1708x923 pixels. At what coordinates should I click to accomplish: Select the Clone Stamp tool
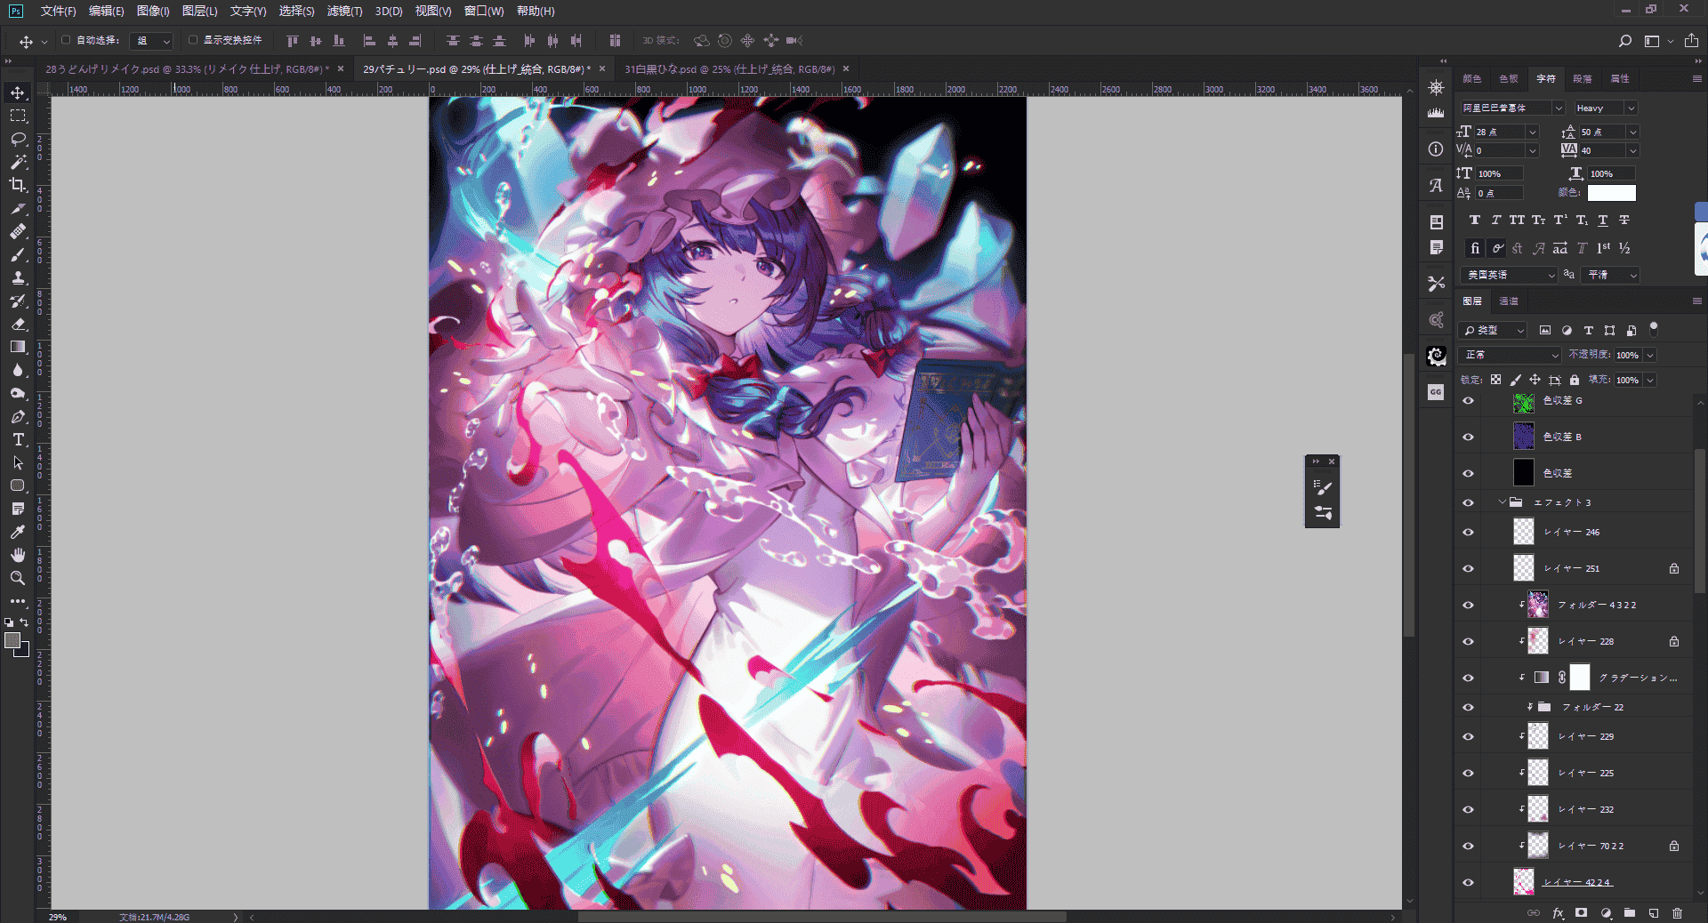coord(18,278)
